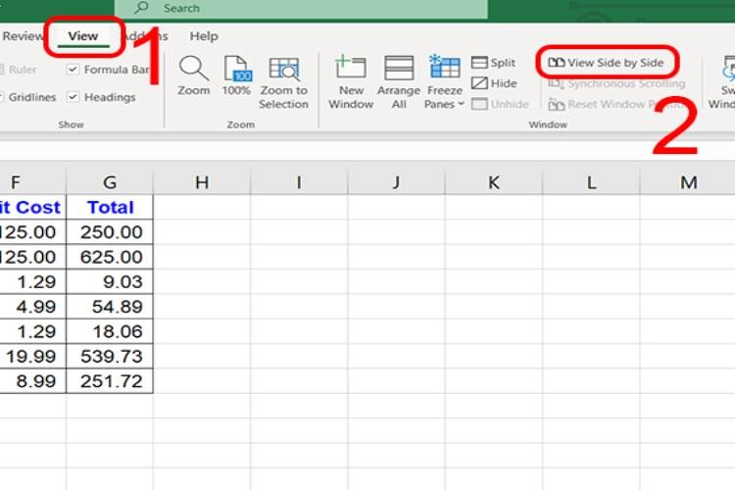Reset zoom with the 100% icon
Viewport: 735px width, 490px height.
coord(237,68)
